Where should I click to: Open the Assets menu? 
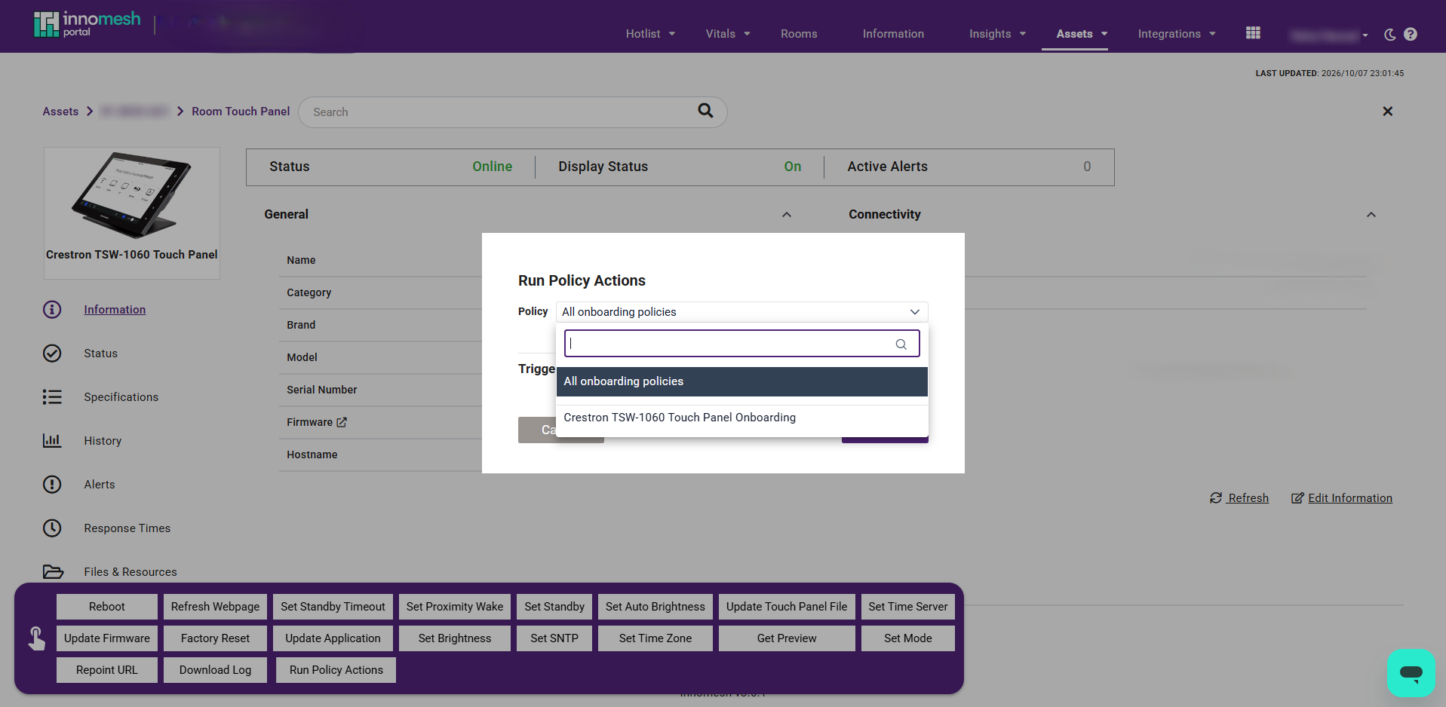point(1082,34)
